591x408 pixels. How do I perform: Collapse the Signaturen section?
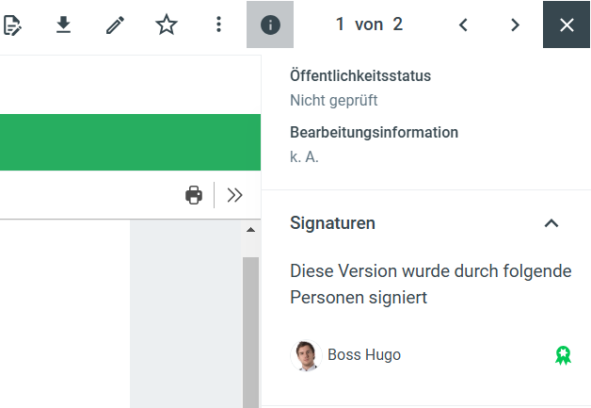tap(551, 223)
